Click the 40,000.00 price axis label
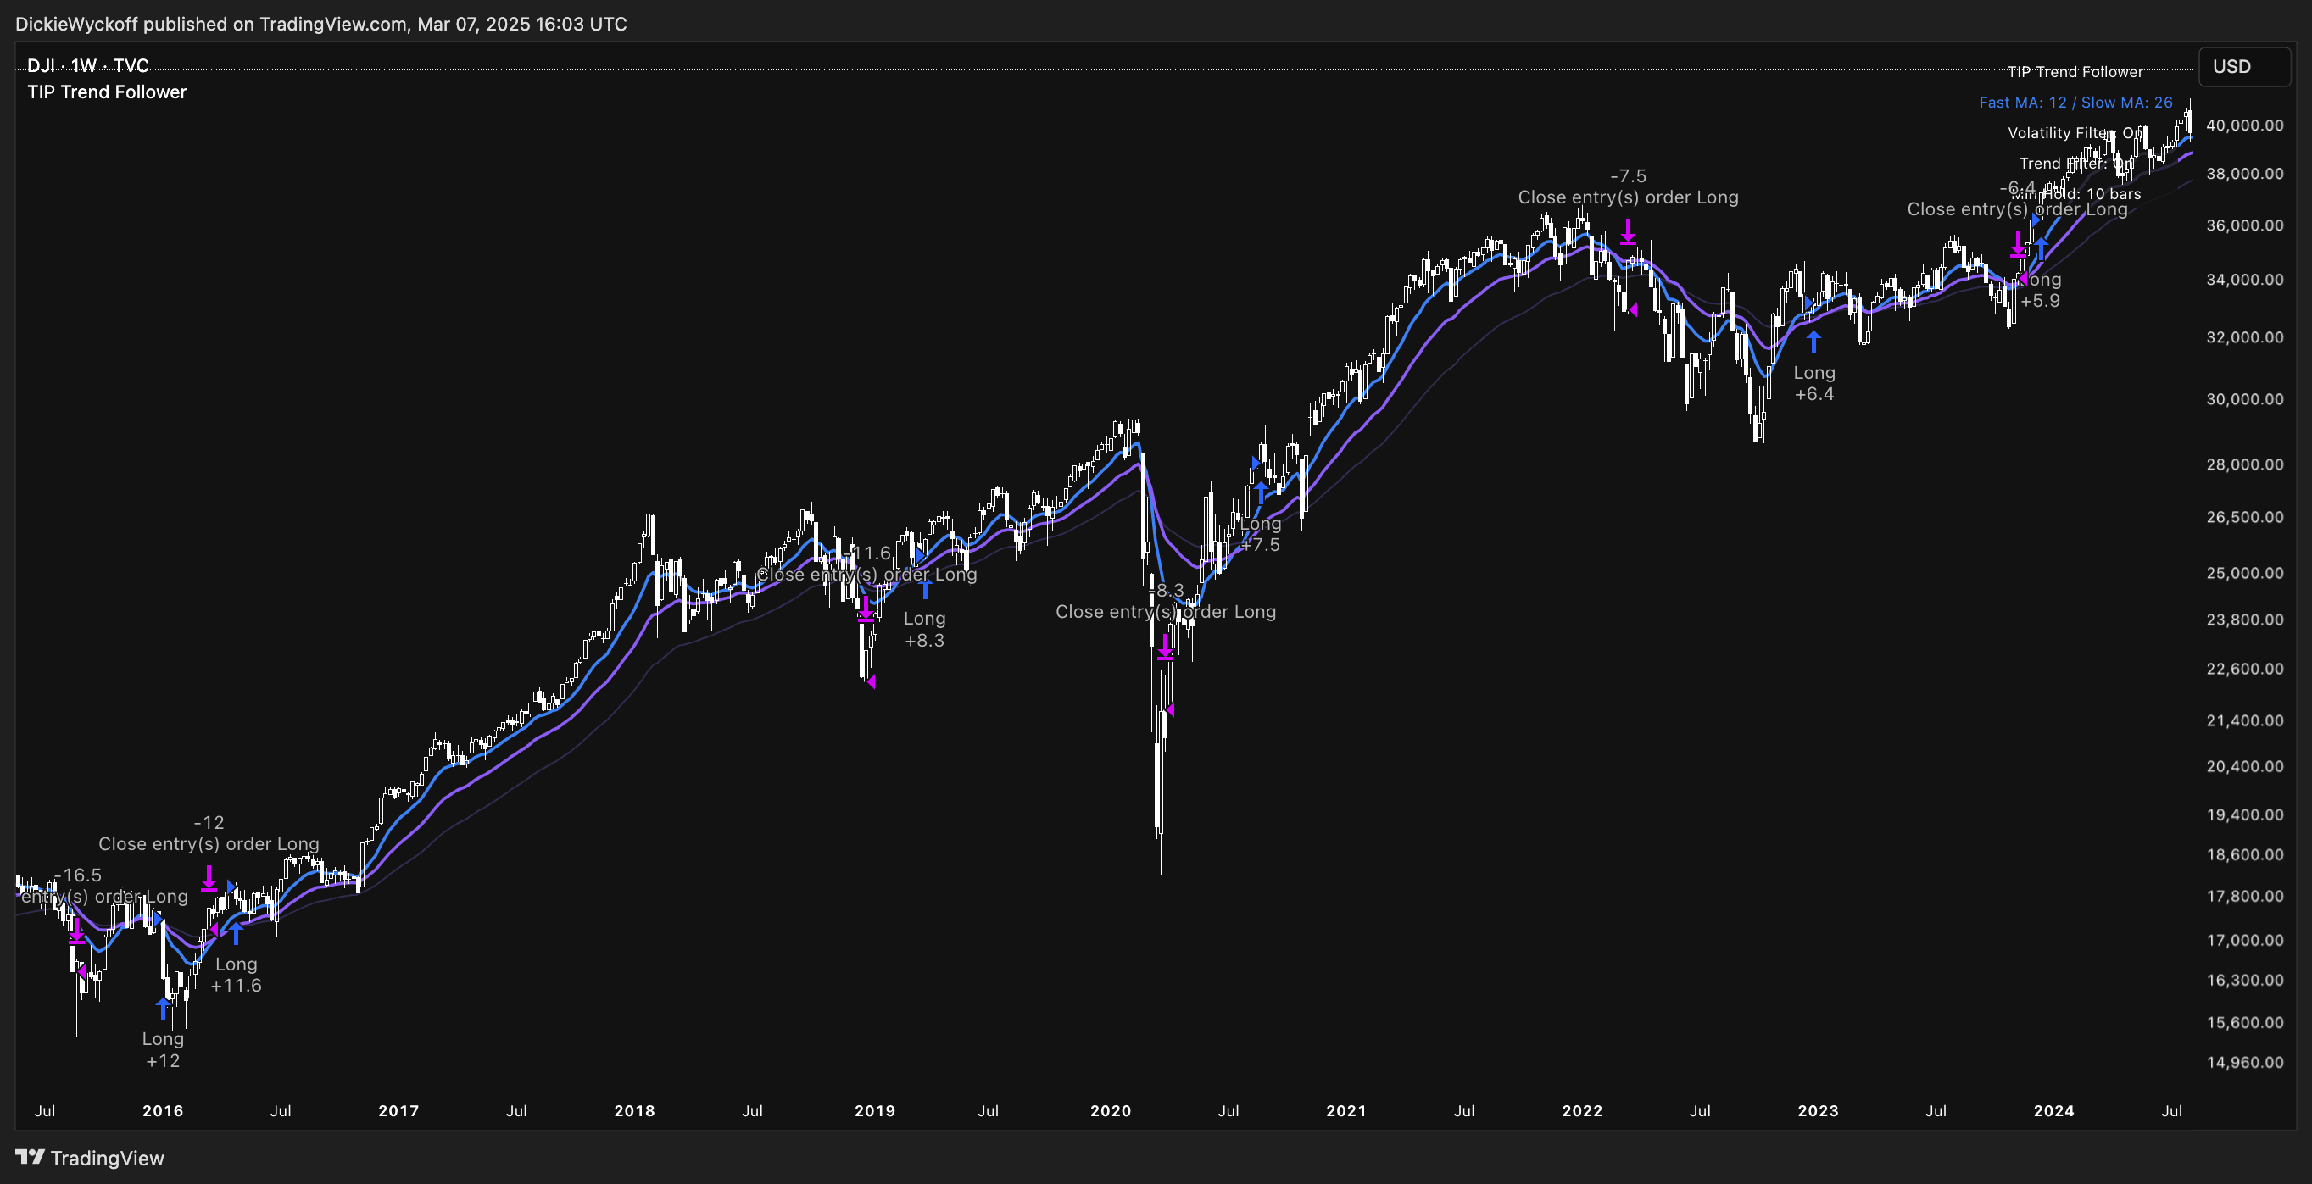The image size is (2312, 1184). click(2245, 125)
